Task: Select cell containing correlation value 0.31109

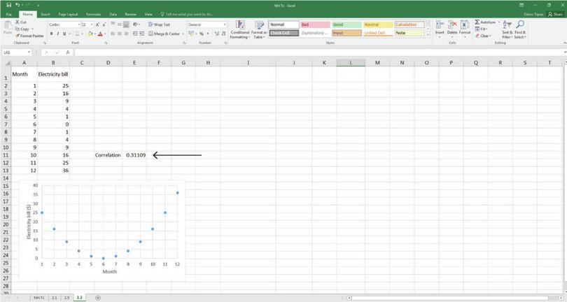Action: 136,155
